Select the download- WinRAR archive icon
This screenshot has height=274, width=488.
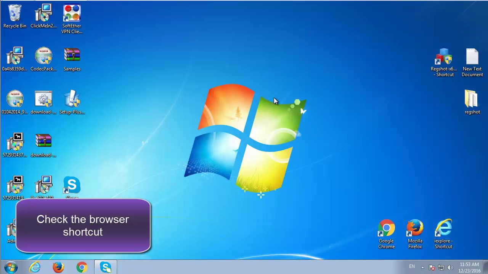(43, 145)
